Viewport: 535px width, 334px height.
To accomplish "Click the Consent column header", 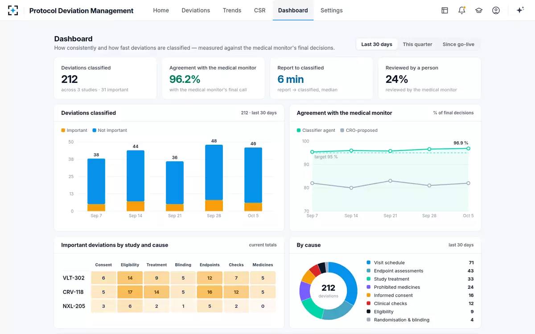I will [103, 265].
